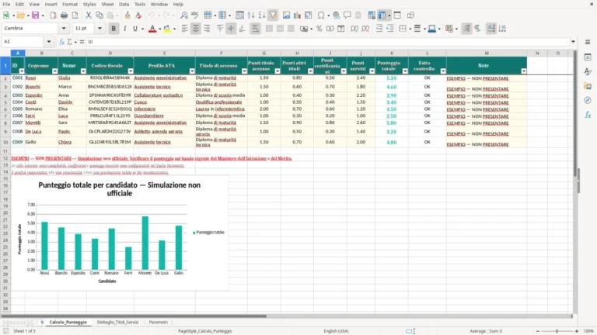Image resolution: width=597 pixels, height=335 pixels.
Task: Open Export as PDF icon
Action: 53,16
